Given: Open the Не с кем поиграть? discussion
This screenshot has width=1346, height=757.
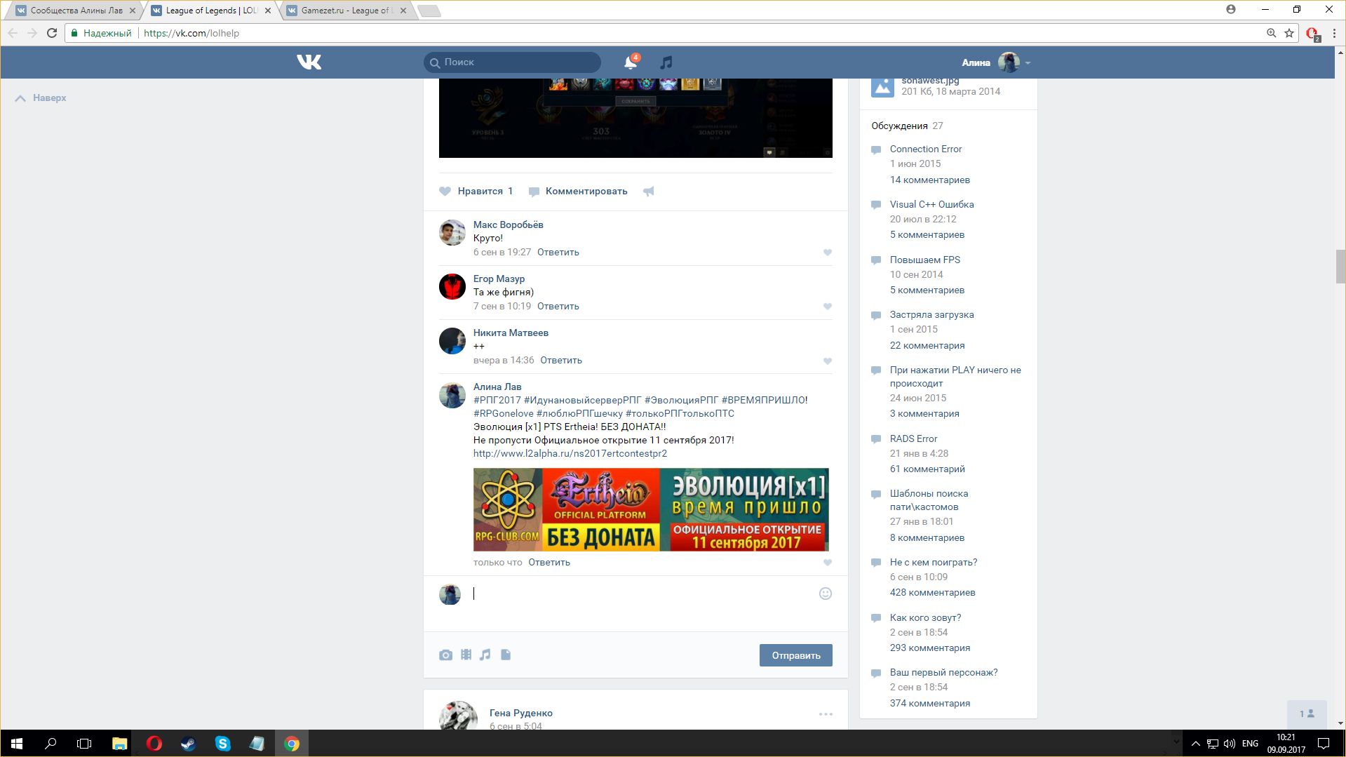Looking at the screenshot, I should 934,563.
